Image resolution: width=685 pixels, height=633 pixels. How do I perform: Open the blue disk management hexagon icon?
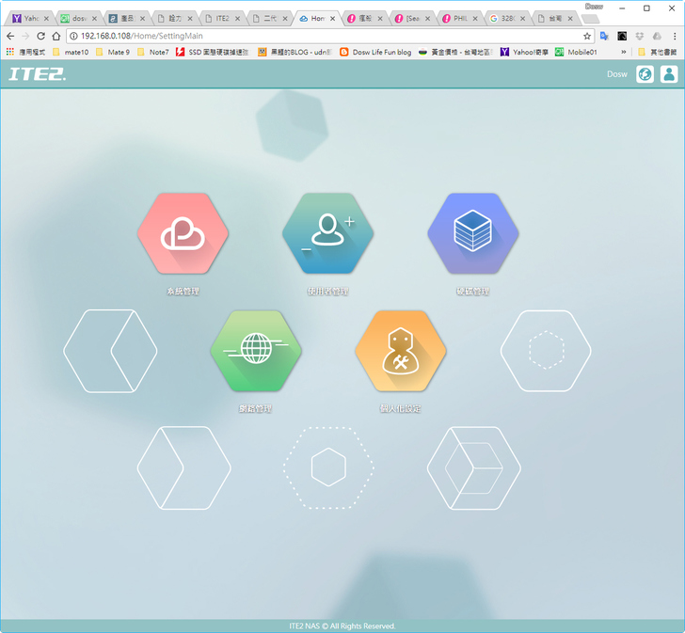(x=472, y=233)
